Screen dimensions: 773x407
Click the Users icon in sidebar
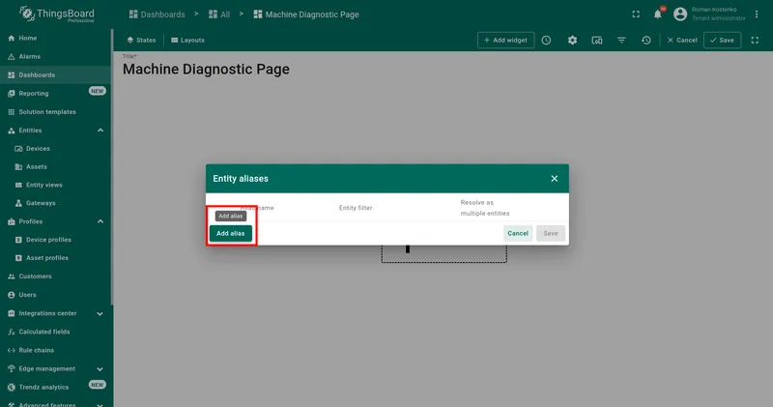pyautogui.click(x=12, y=295)
